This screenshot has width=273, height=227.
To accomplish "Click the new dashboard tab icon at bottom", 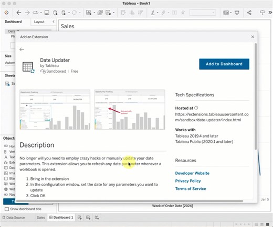I will point(88,218).
